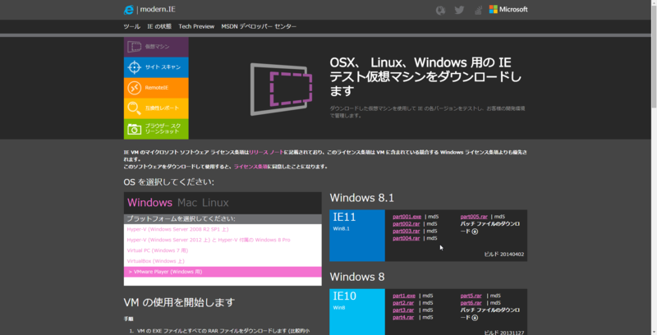Image resolution: width=657 pixels, height=335 pixels.
Task: Click the IE10 batch download arrow icon
Action: tap(475, 318)
